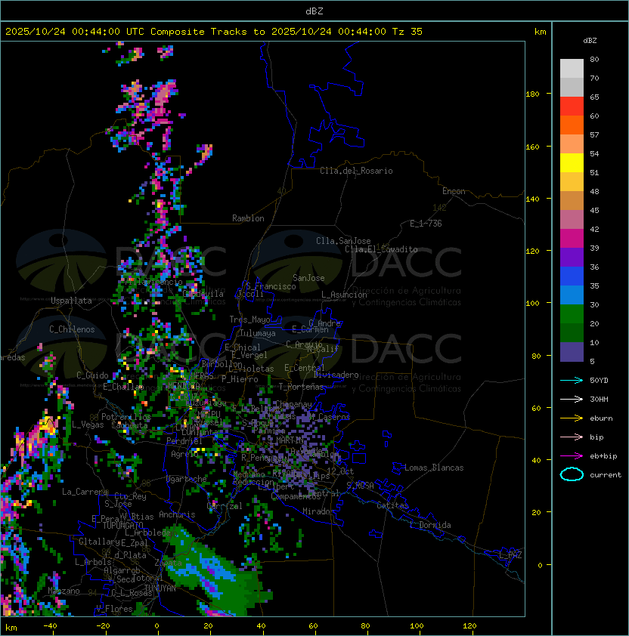This screenshot has width=629, height=636.
Task: Click the 'Ramblon' map label
Action: (248, 218)
